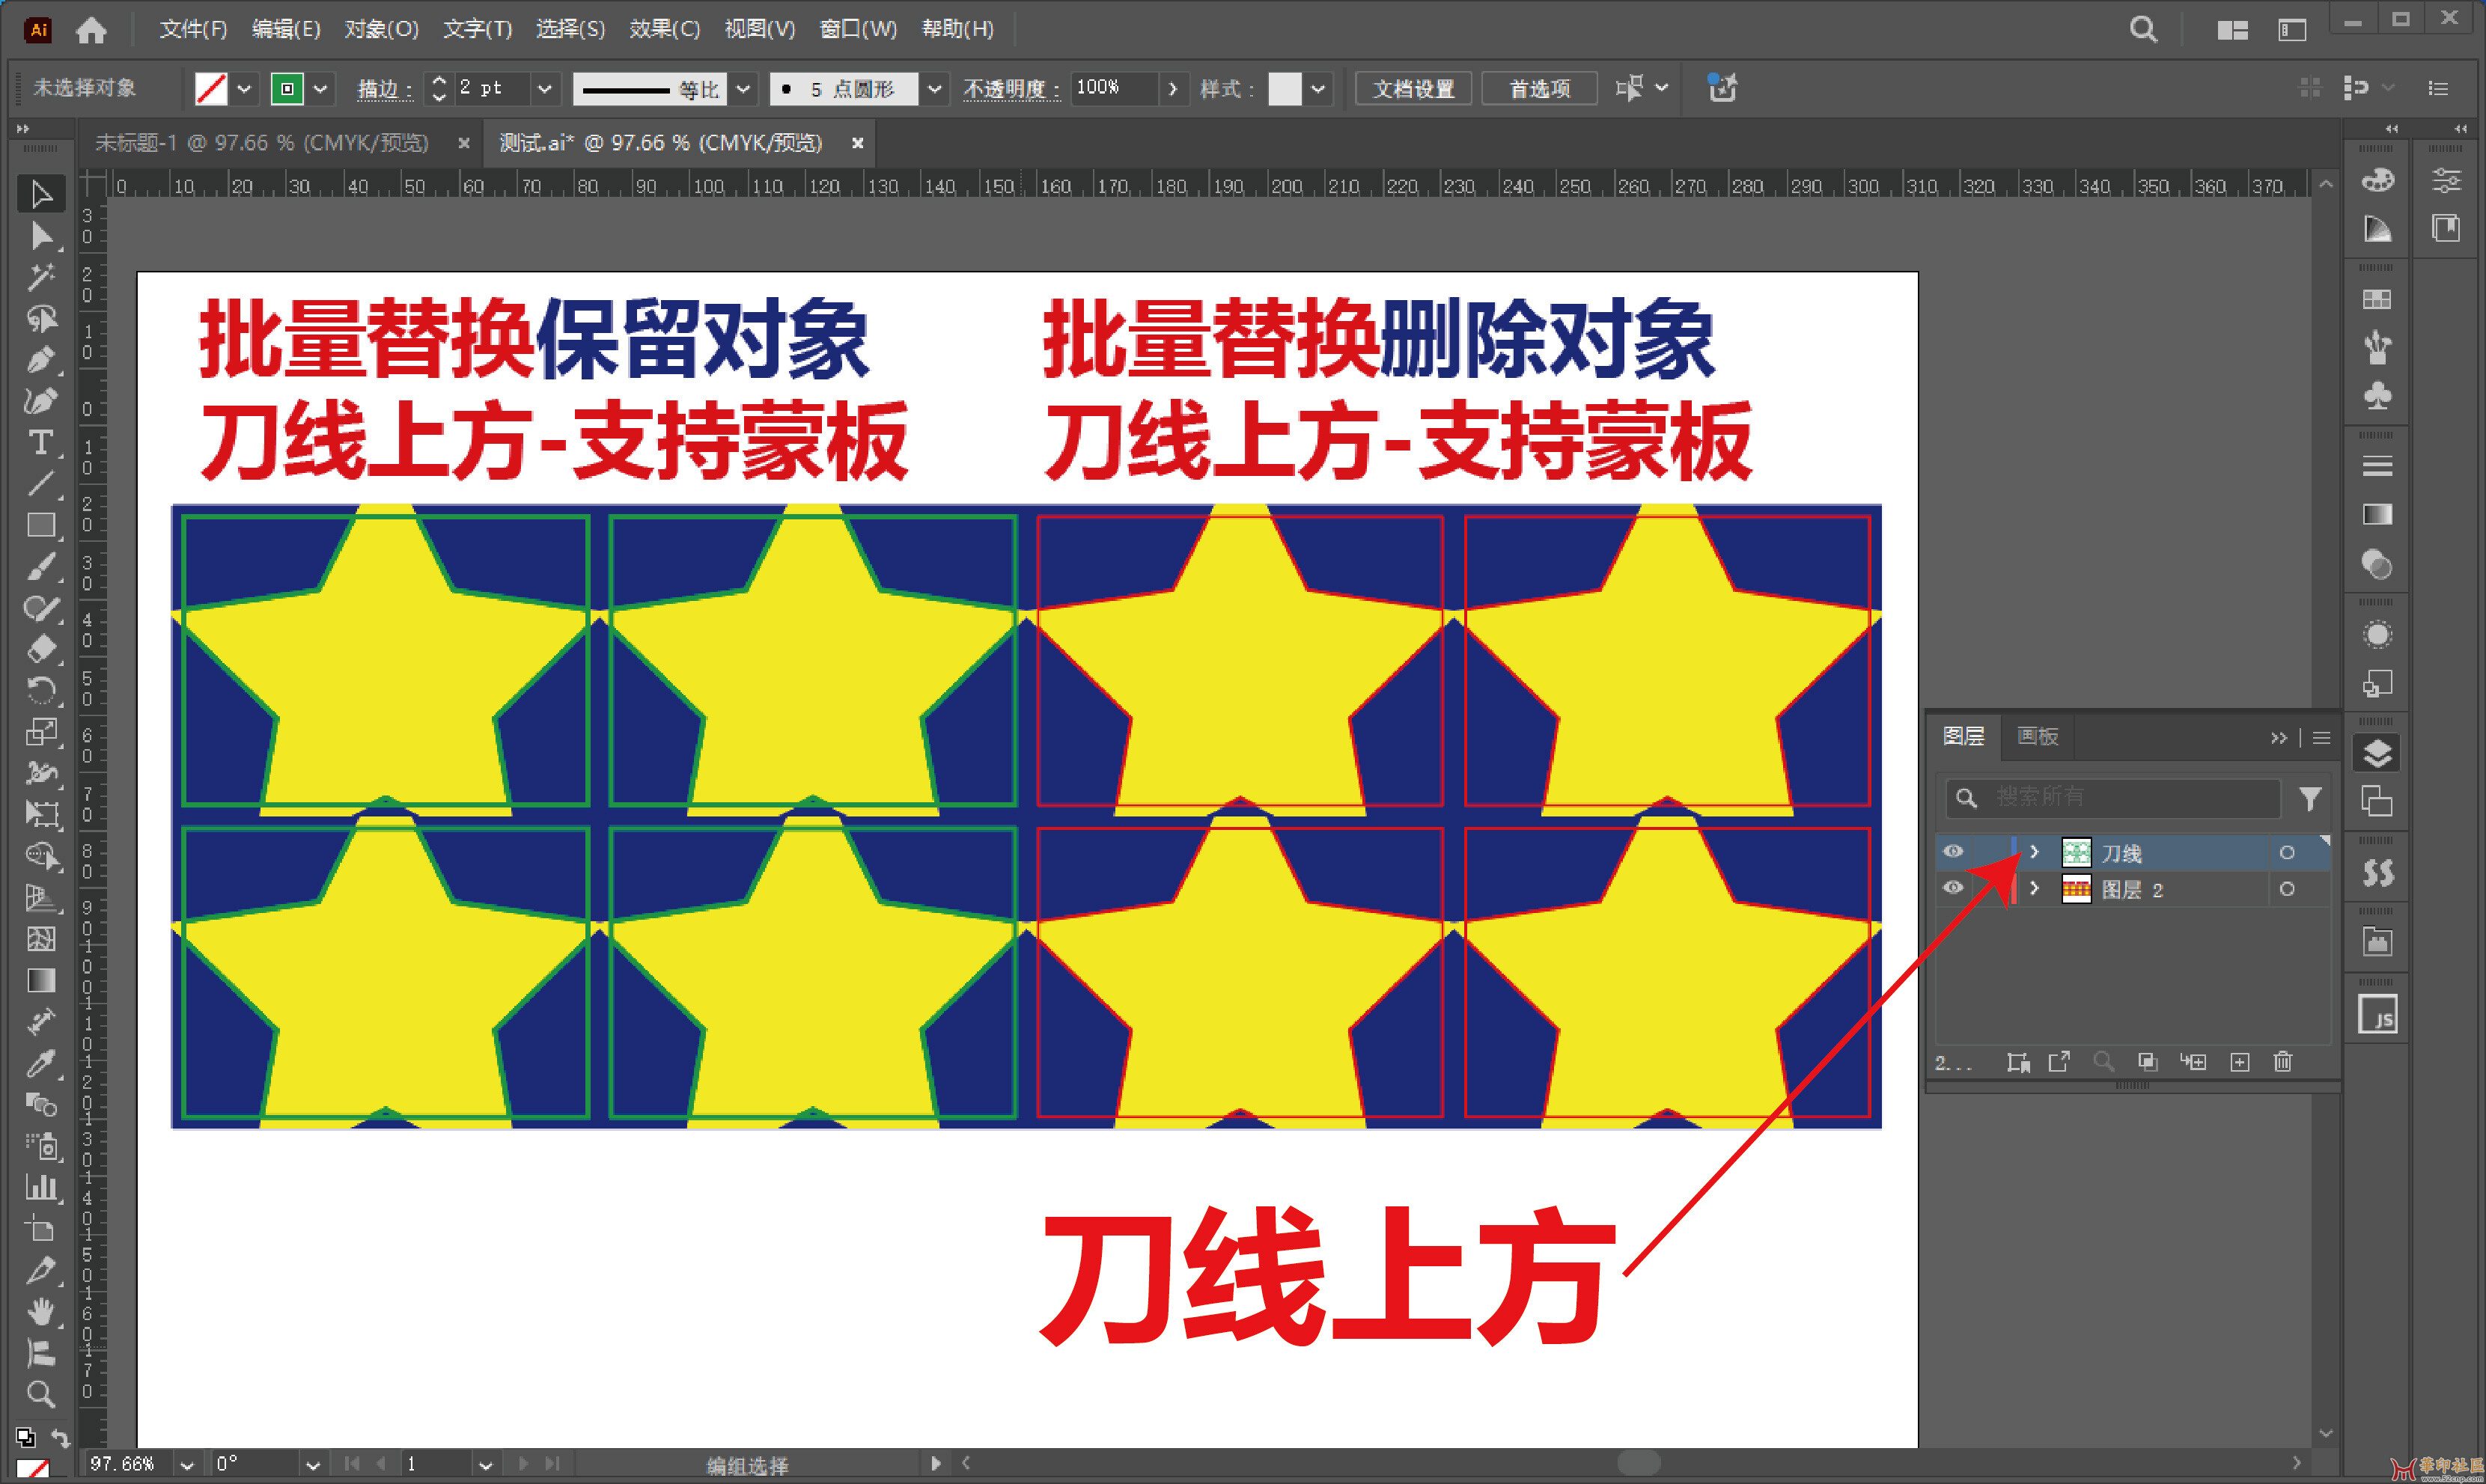Viewport: 2486px width, 1484px height.
Task: Hide the 刀线 layer
Action: pyautogui.click(x=1953, y=852)
